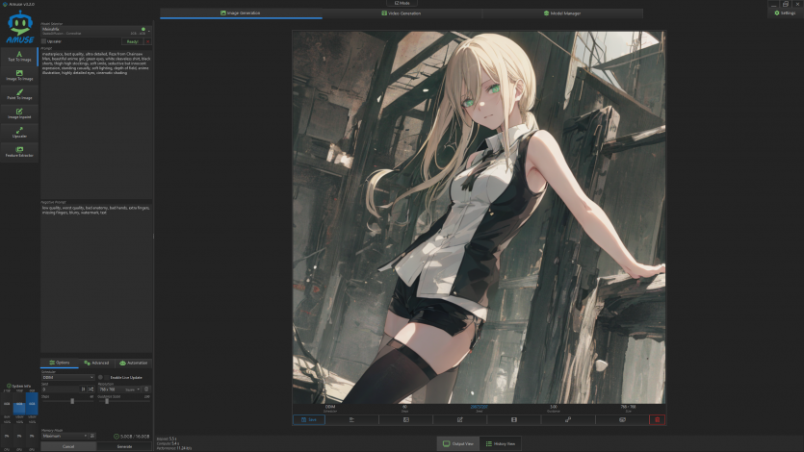This screenshot has height=452, width=804.
Task: Click the Steps slider
Action: 72,400
